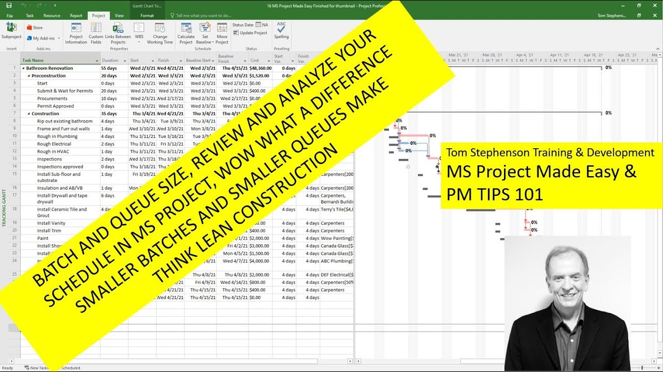The width and height of the screenshot is (663, 372).
Task: Select the 'Install Trim' task
Action: click(x=49, y=231)
